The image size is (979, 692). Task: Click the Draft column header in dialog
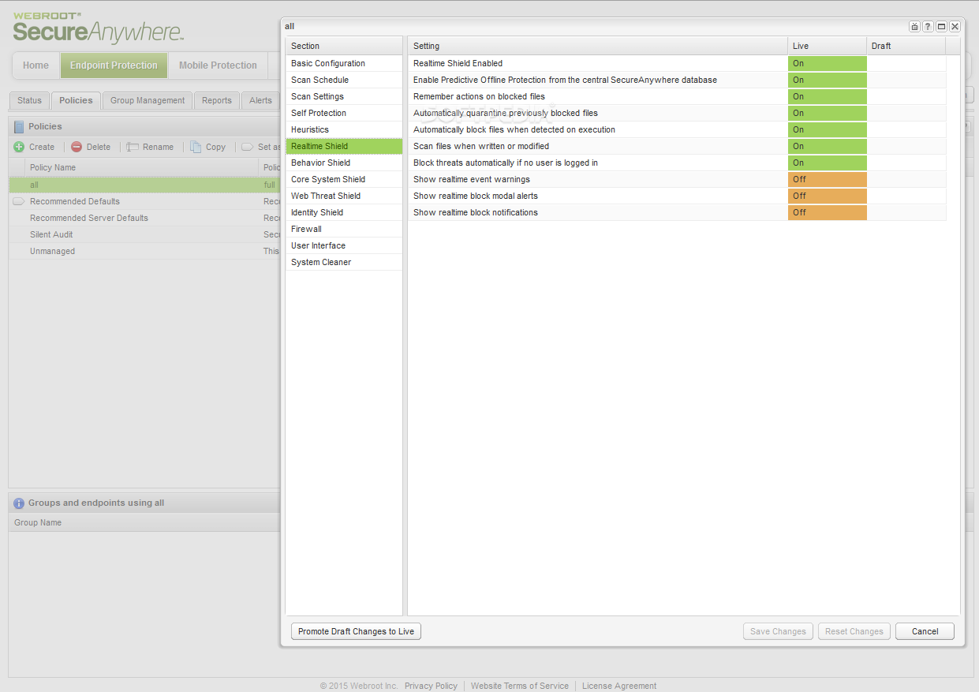906,46
